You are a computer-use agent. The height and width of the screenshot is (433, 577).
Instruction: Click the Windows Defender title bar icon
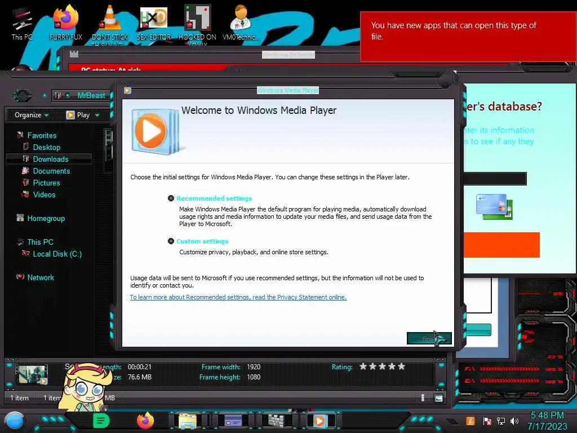pos(74,54)
